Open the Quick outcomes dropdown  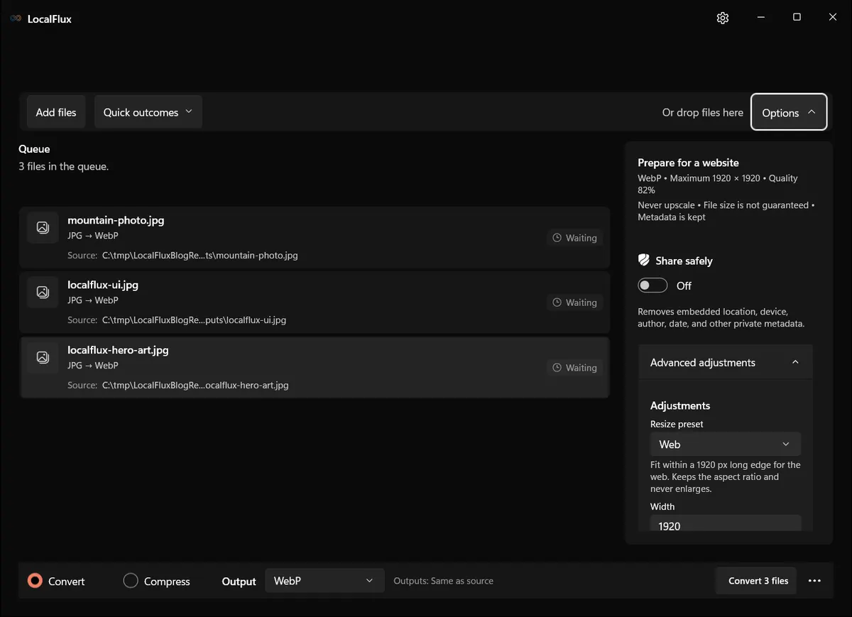coord(148,112)
